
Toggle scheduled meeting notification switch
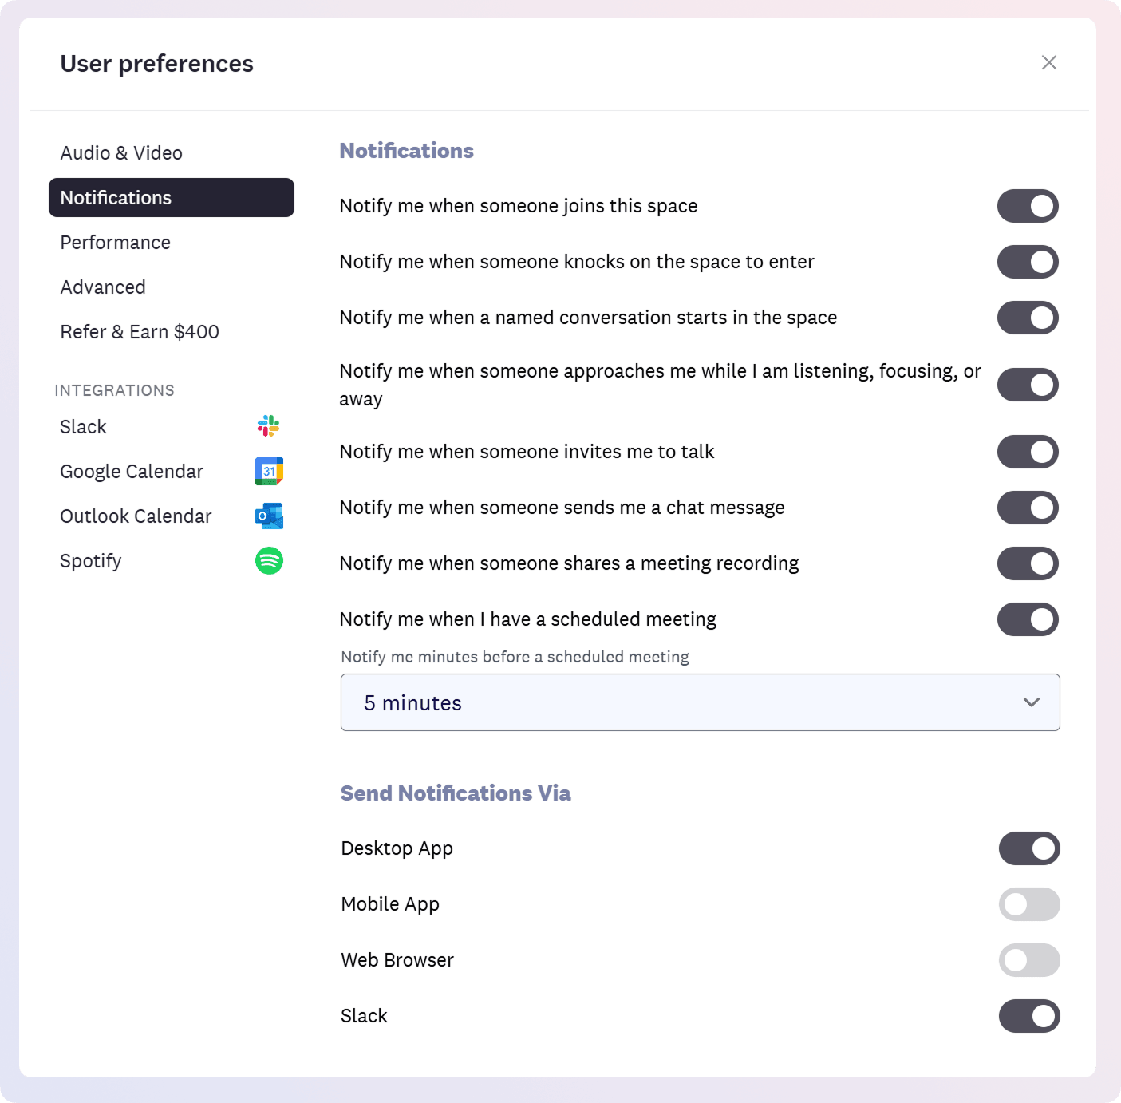tap(1028, 619)
